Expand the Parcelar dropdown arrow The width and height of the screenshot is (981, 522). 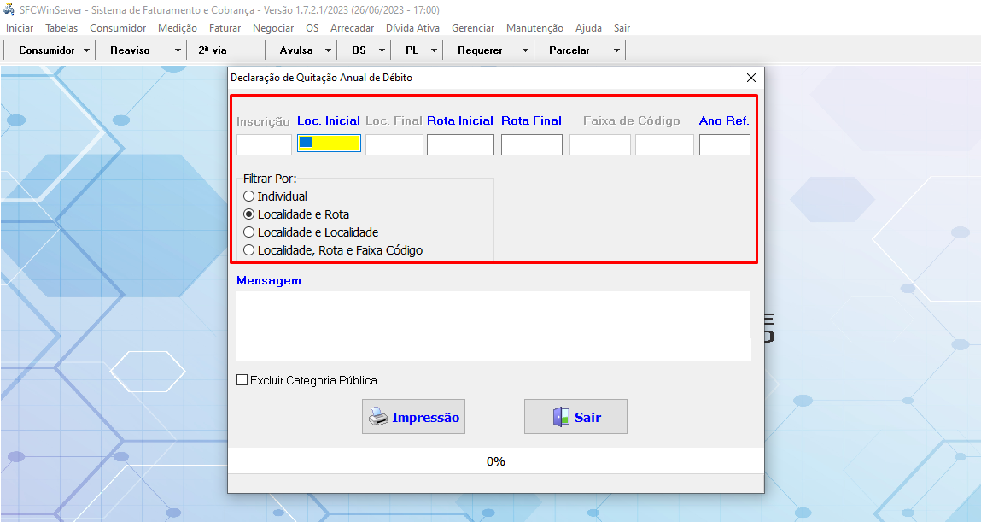point(616,50)
